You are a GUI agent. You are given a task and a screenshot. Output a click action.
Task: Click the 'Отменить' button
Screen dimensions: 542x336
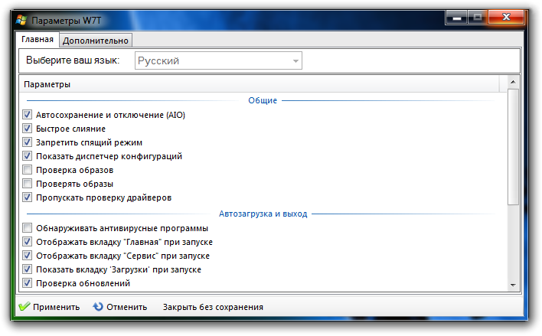coord(126,307)
